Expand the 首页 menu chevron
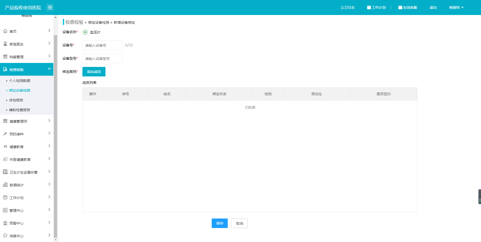The image size is (481, 242). [x=49, y=31]
